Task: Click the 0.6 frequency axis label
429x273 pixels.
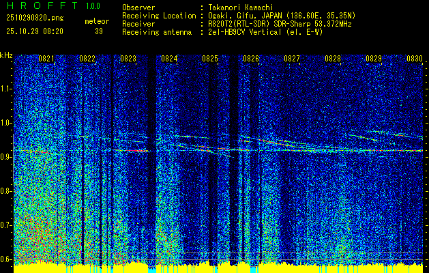Action: pyautogui.click(x=6, y=259)
